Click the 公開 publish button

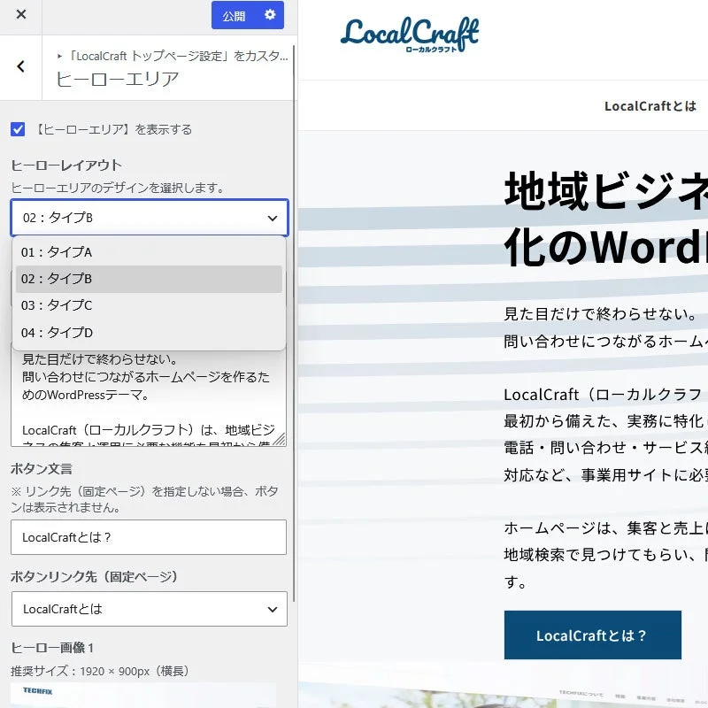(234, 16)
